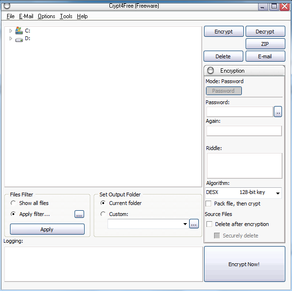Open the Options menu
Screen dimensions: 292x291
pyautogui.click(x=46, y=16)
